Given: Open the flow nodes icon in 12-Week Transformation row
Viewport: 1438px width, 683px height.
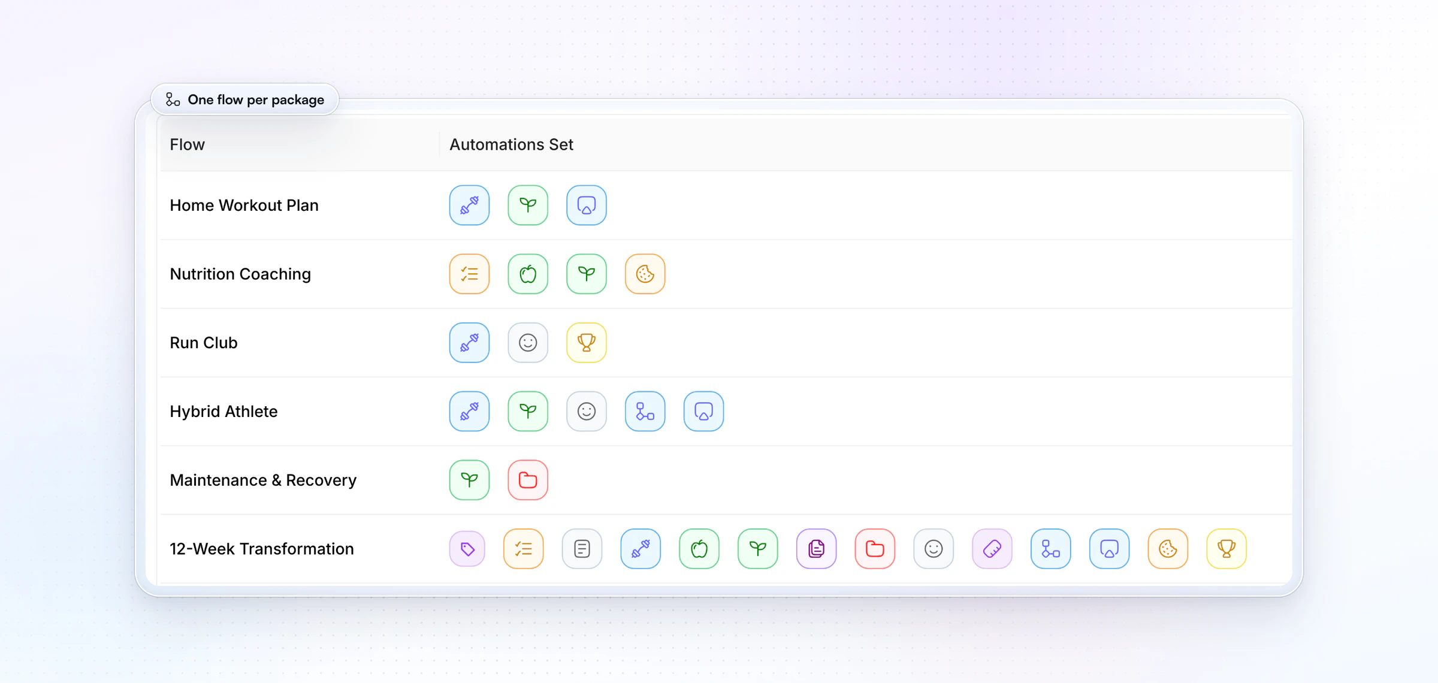Looking at the screenshot, I should [1051, 549].
